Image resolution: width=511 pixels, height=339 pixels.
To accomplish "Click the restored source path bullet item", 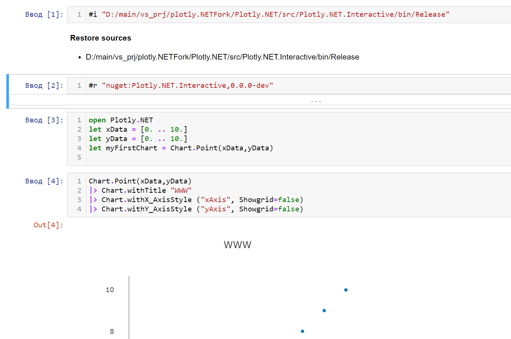I will (222, 57).
